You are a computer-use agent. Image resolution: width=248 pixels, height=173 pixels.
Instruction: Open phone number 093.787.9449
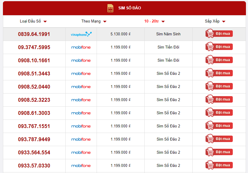click(x=34, y=139)
